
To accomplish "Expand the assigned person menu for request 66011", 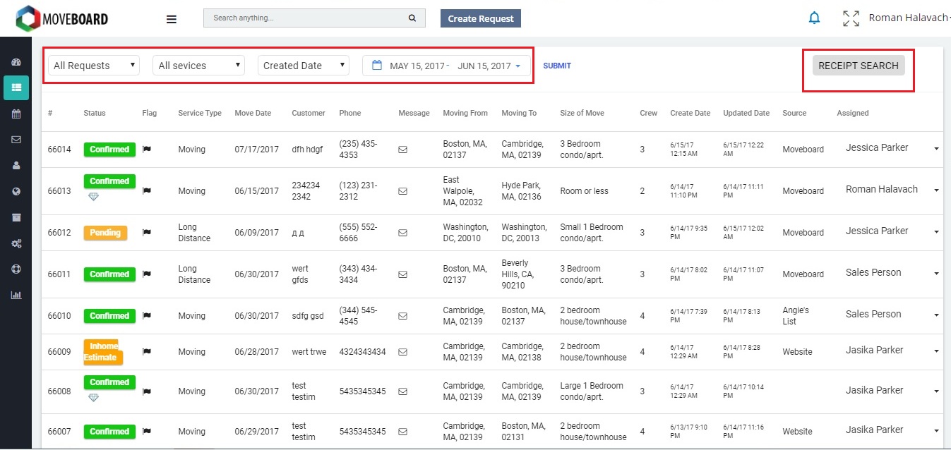I will click(937, 272).
